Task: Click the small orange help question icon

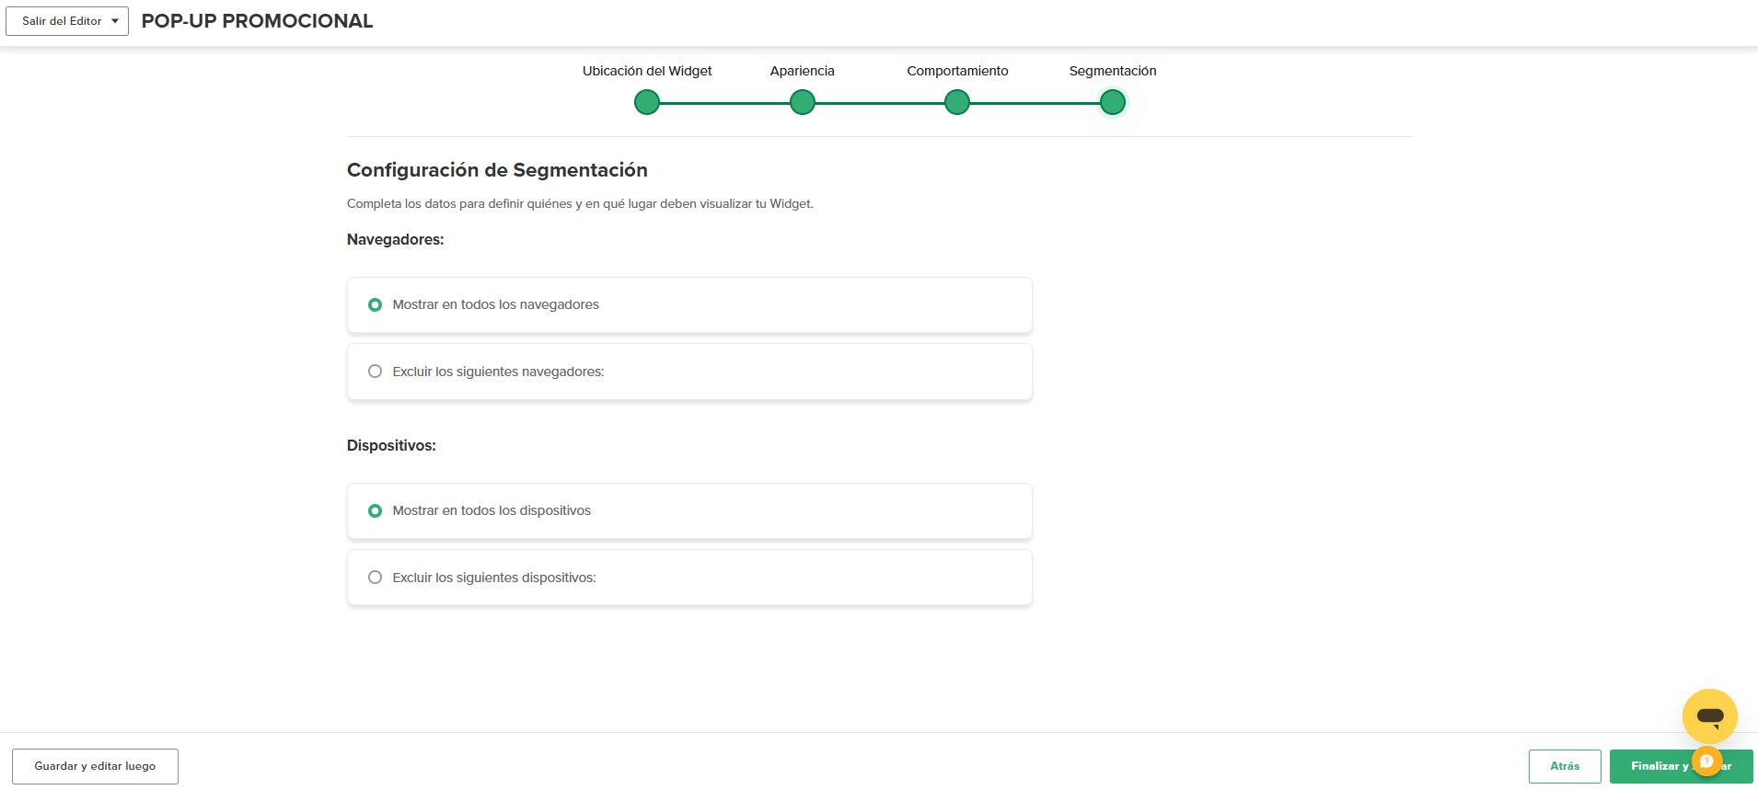Action: point(1706,761)
